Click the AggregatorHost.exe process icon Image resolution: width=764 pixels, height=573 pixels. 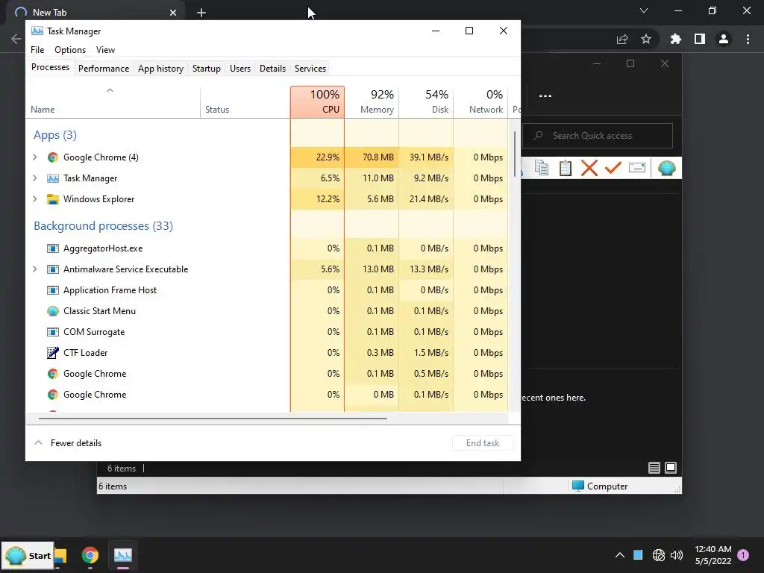click(x=53, y=248)
